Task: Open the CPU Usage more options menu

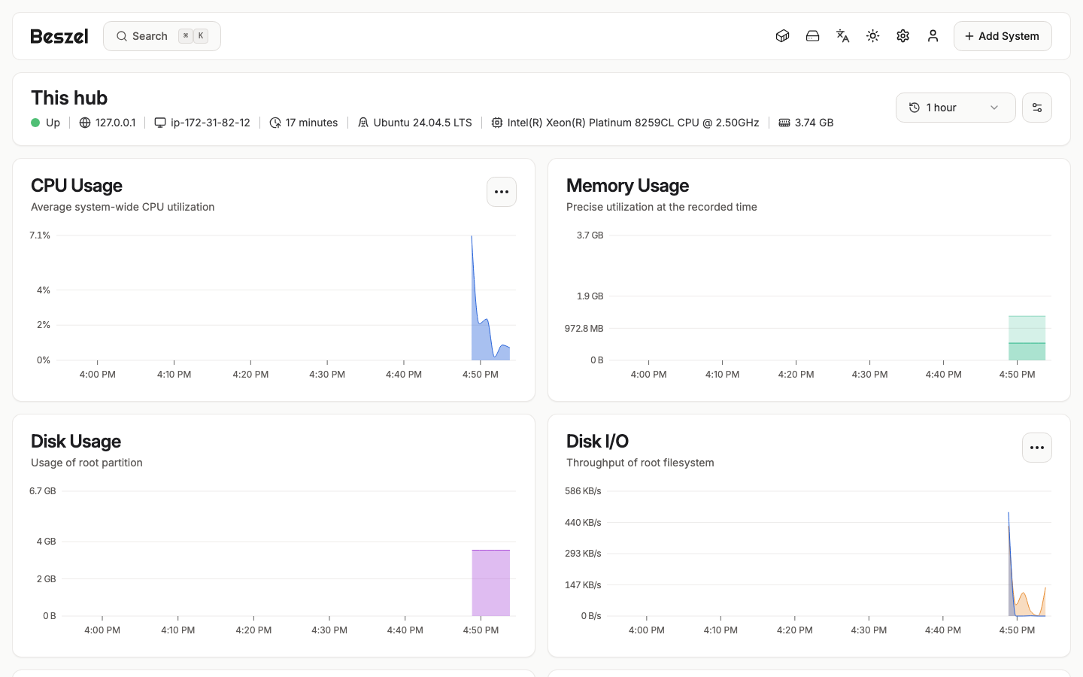Action: 502,192
